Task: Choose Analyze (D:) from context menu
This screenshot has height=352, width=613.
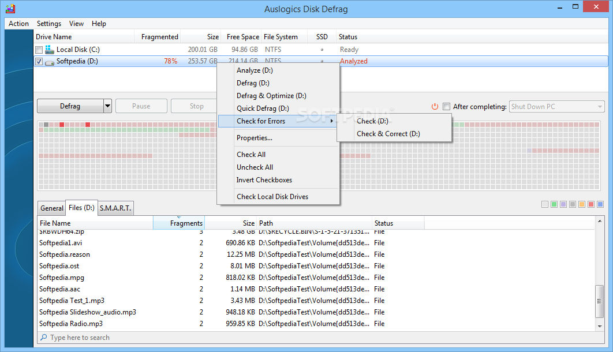Action: pos(278,70)
